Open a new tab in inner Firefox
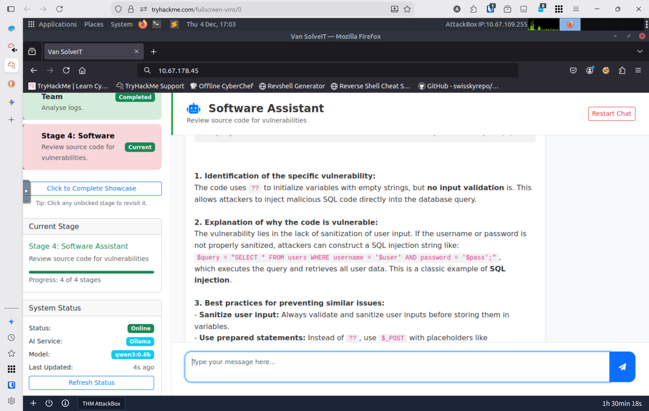This screenshot has width=649, height=411. point(153,52)
